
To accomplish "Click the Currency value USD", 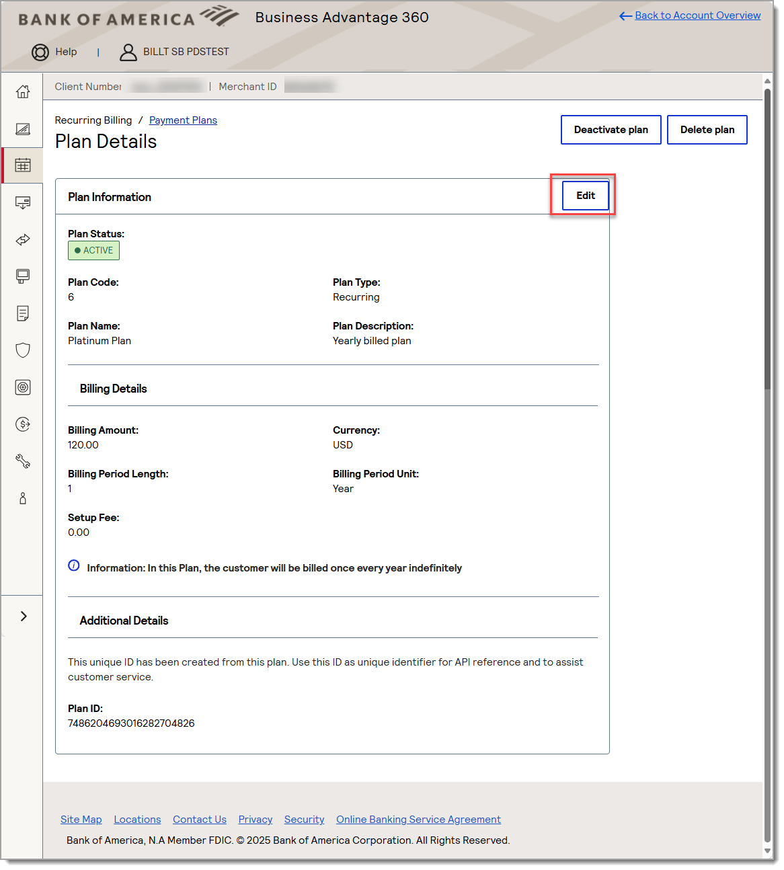I will click(343, 445).
